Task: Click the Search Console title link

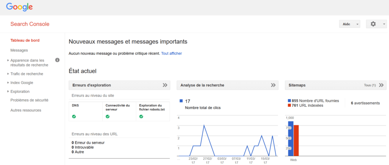Action: coord(30,24)
